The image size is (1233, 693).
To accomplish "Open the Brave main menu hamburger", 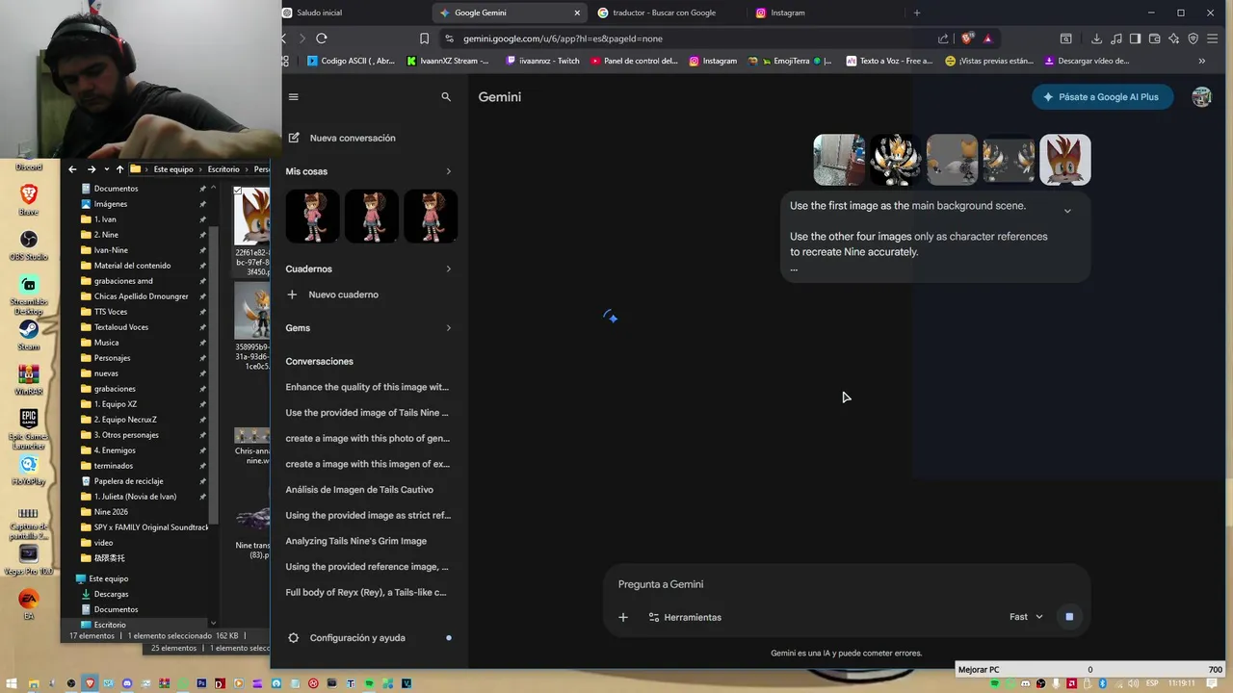I will click(x=1213, y=38).
